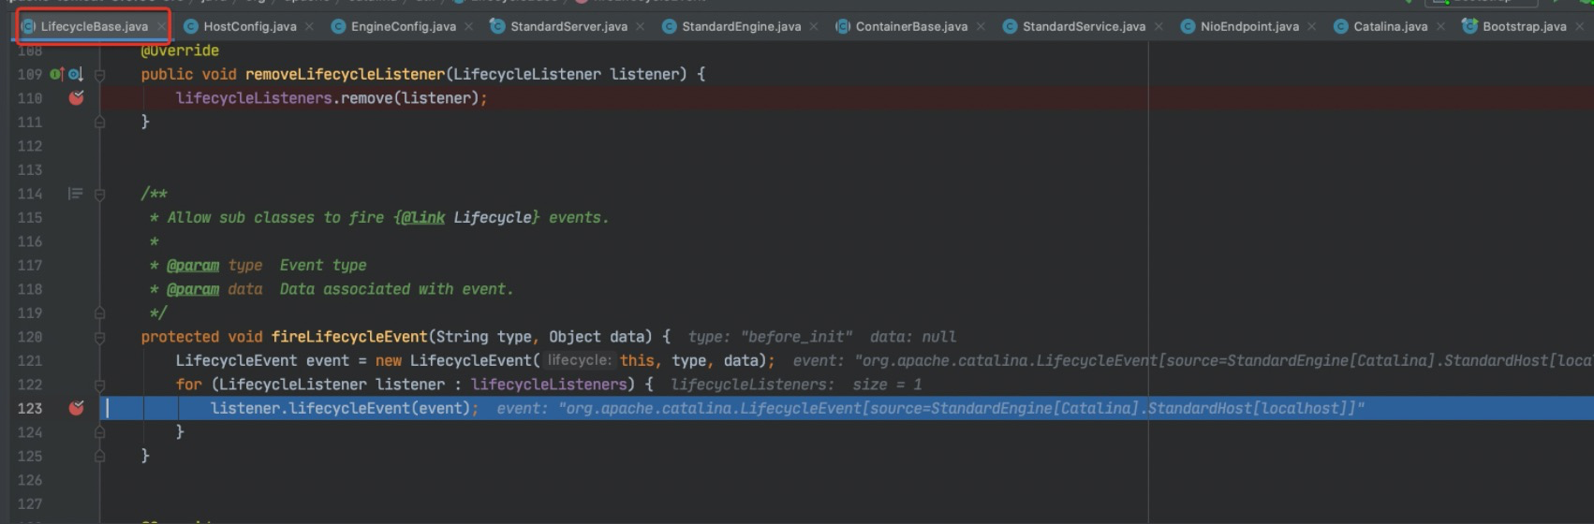Toggle rendered Javadoc view icon on line 114
Screen dimensions: 1594x524
[75, 194]
